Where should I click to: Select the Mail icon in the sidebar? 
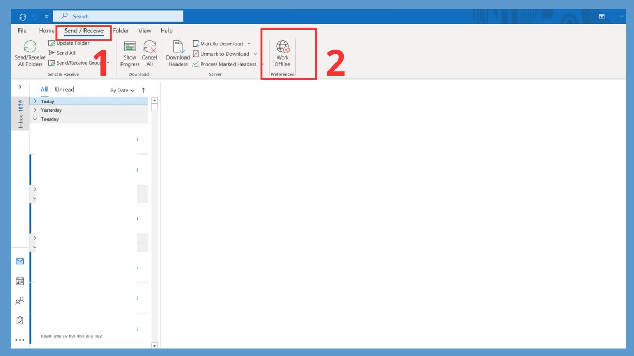(x=20, y=261)
